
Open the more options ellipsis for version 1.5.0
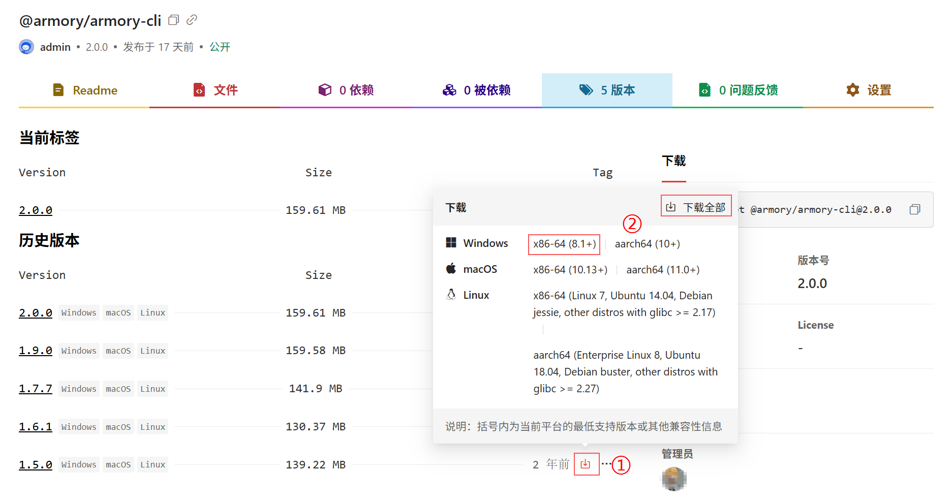coord(605,463)
